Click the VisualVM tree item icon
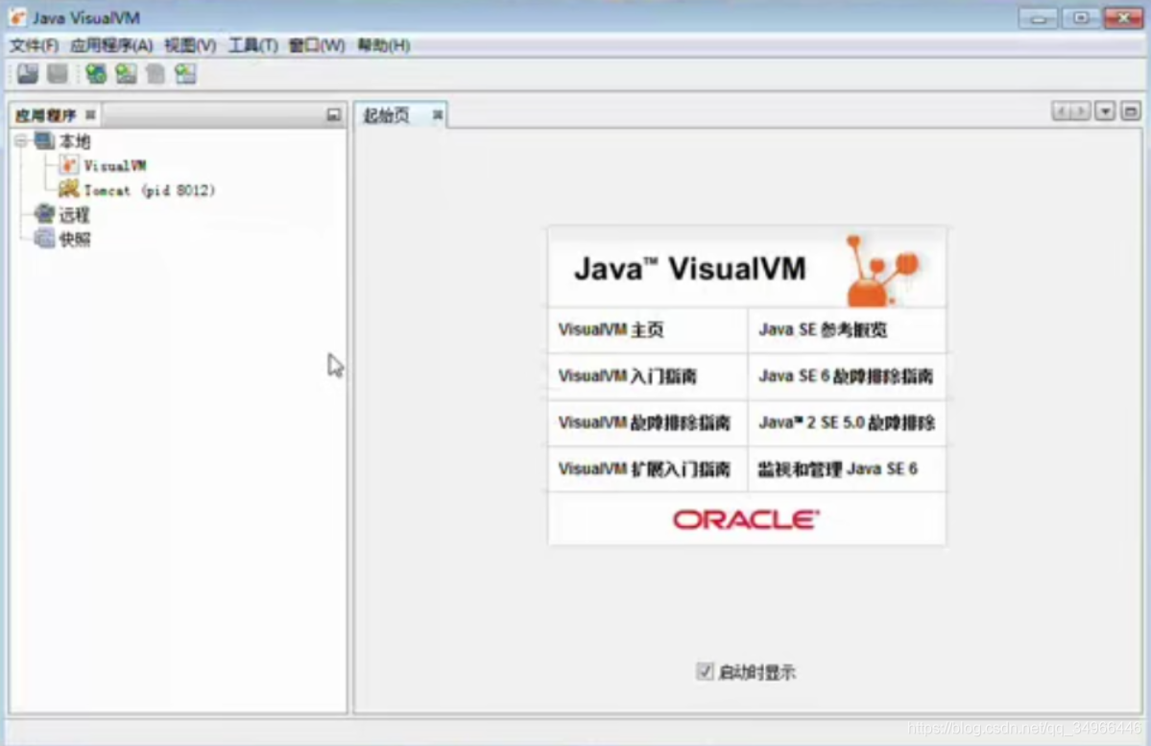1151x746 pixels. tap(68, 165)
